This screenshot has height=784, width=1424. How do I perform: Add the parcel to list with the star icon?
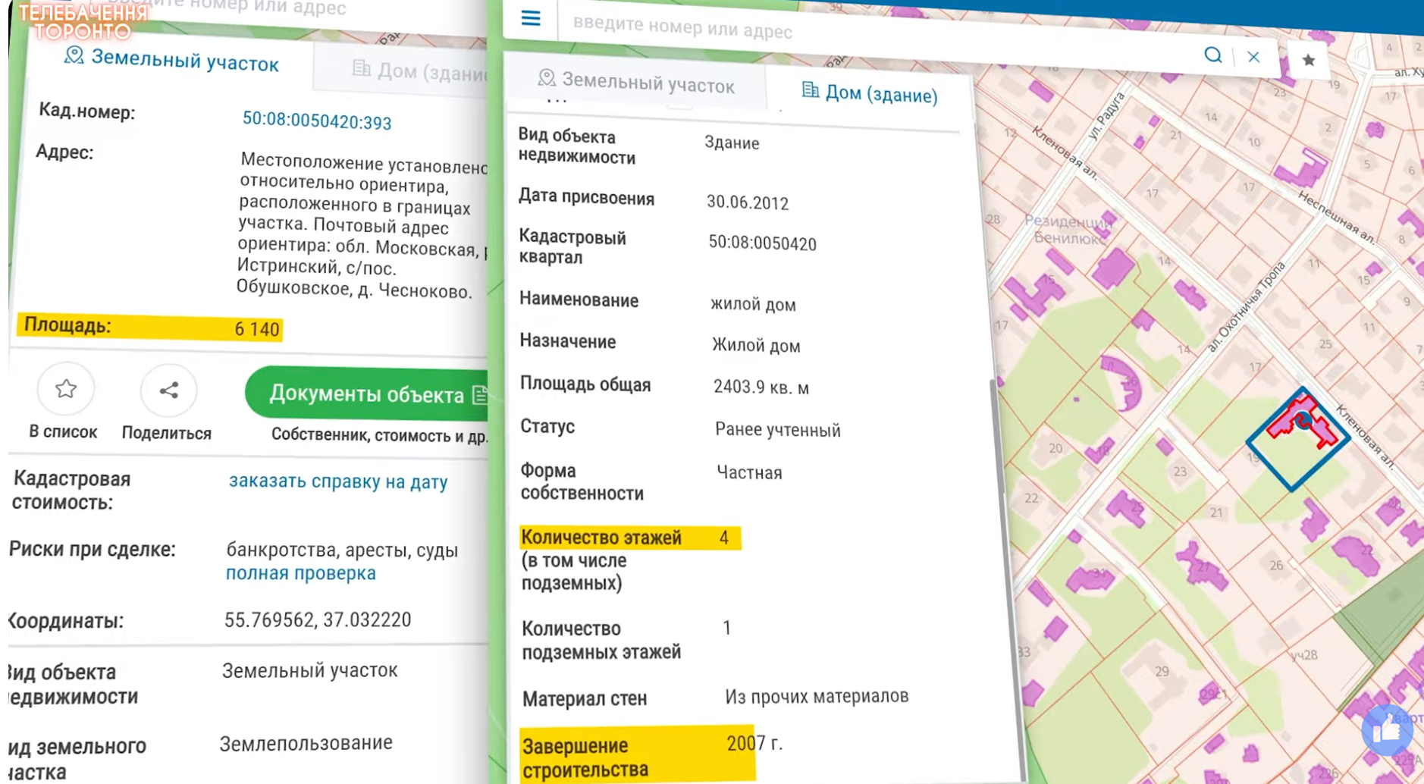[x=66, y=389]
